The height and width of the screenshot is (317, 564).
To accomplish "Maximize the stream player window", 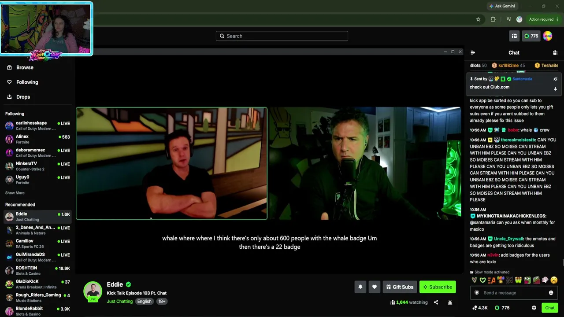I will pyautogui.click(x=453, y=52).
